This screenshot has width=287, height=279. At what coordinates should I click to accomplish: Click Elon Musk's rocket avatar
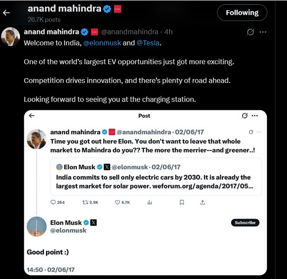tap(37, 226)
